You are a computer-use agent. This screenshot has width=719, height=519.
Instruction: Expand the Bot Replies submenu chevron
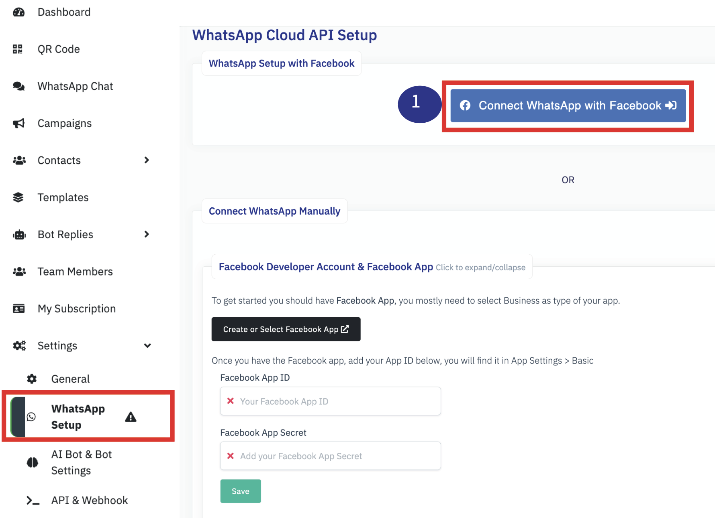(x=147, y=234)
